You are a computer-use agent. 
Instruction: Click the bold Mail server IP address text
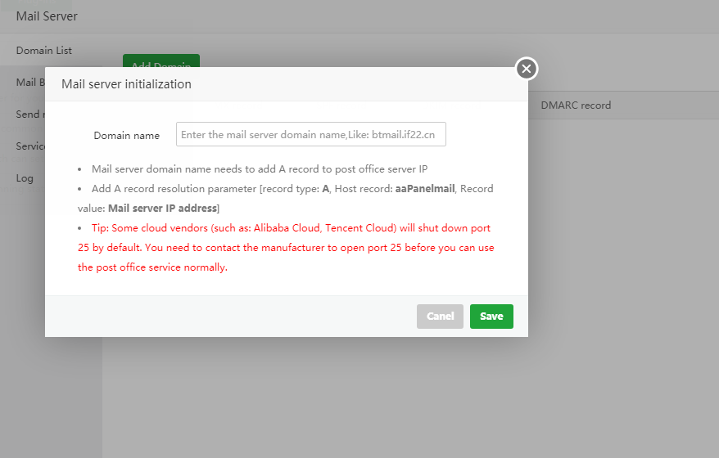coord(162,208)
